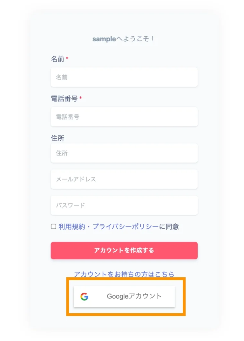Focus the パスワード password field

tap(124, 205)
